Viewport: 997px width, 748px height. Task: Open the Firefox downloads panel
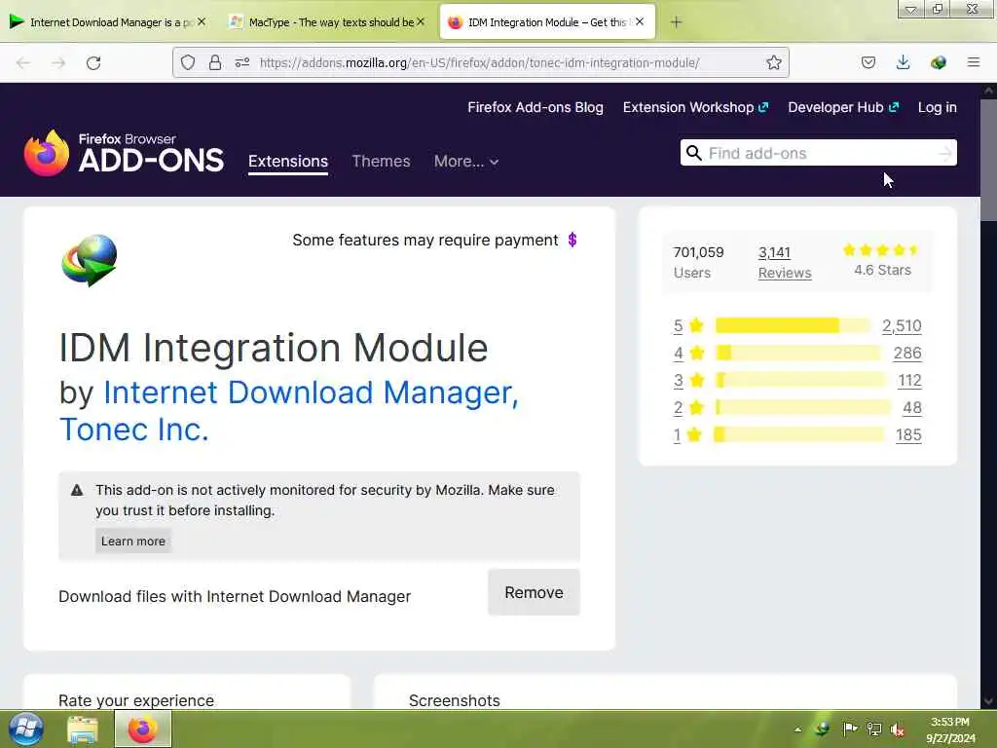click(903, 62)
